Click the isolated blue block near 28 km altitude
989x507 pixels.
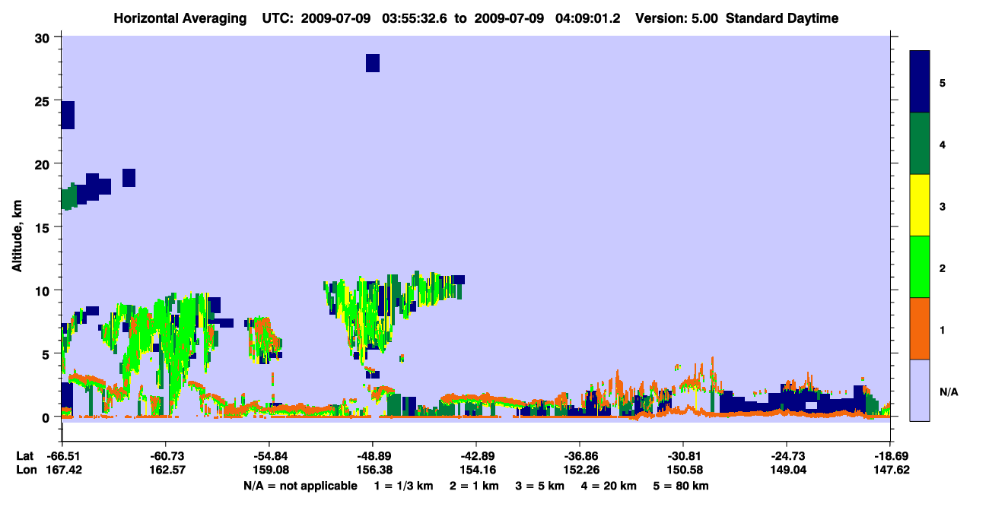(373, 62)
